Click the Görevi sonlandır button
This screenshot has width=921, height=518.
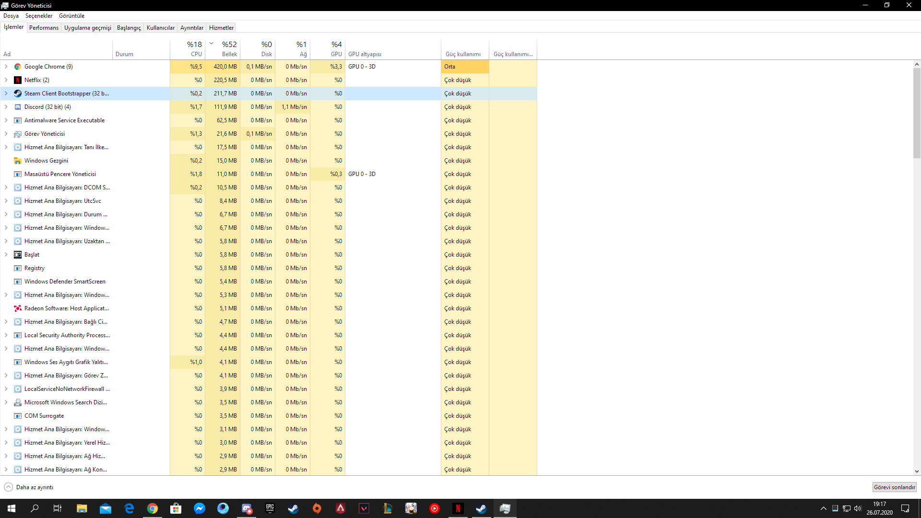894,487
